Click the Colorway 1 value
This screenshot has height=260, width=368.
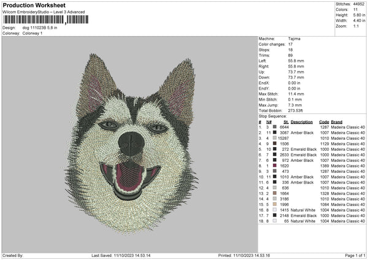(x=37, y=33)
